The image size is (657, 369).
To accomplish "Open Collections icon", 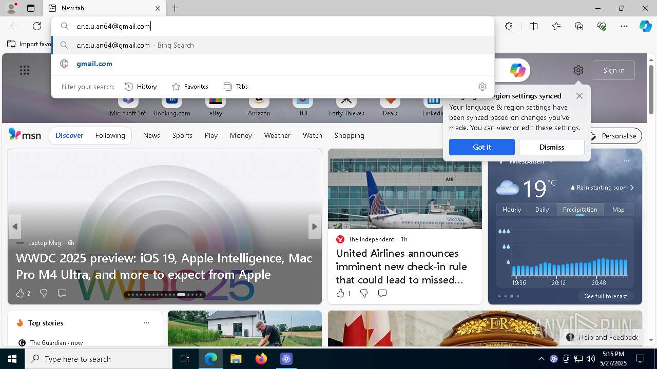I will point(579,26).
